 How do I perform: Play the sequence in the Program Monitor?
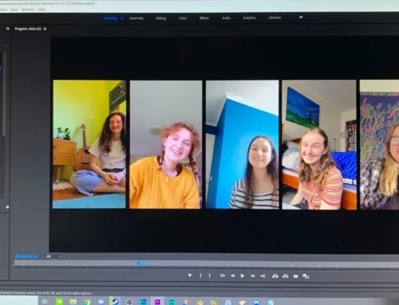(243, 276)
